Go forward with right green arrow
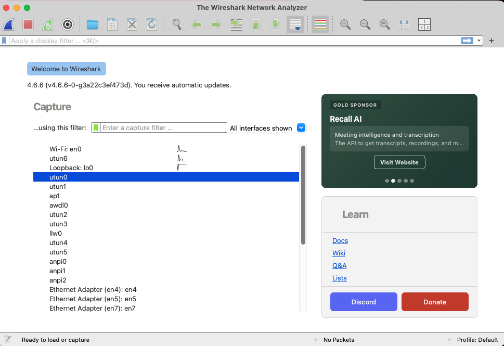Viewport: 504px width, 346px height. [x=216, y=24]
